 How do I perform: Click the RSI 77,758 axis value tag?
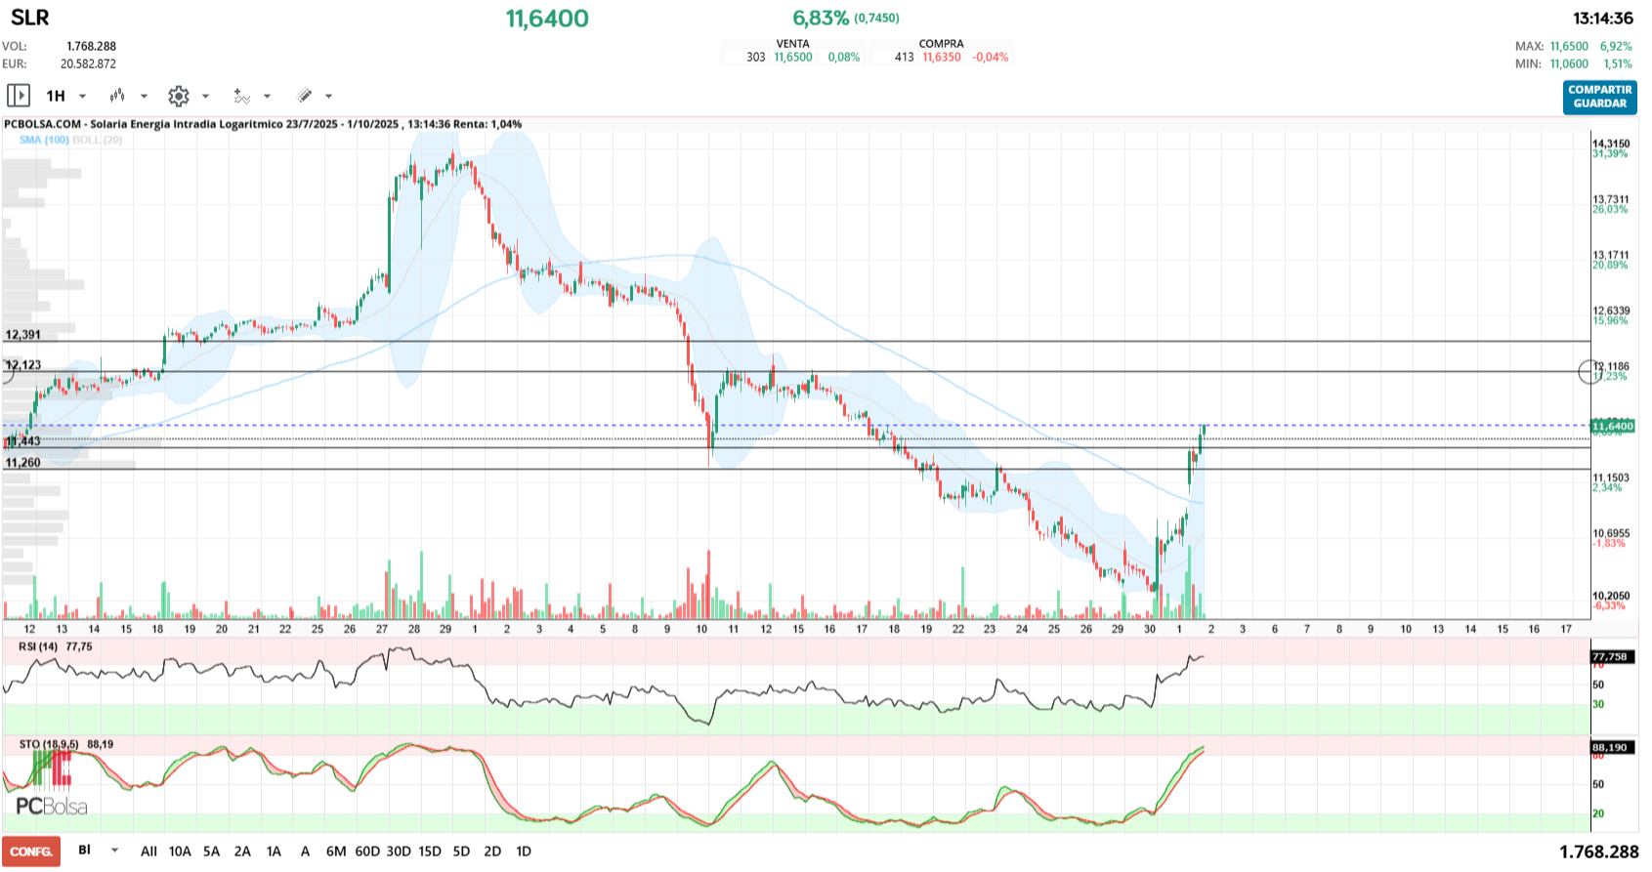pos(1610,657)
